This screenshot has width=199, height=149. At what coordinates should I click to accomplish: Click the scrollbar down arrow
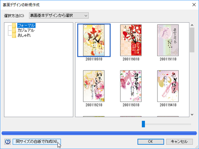tap(192, 114)
